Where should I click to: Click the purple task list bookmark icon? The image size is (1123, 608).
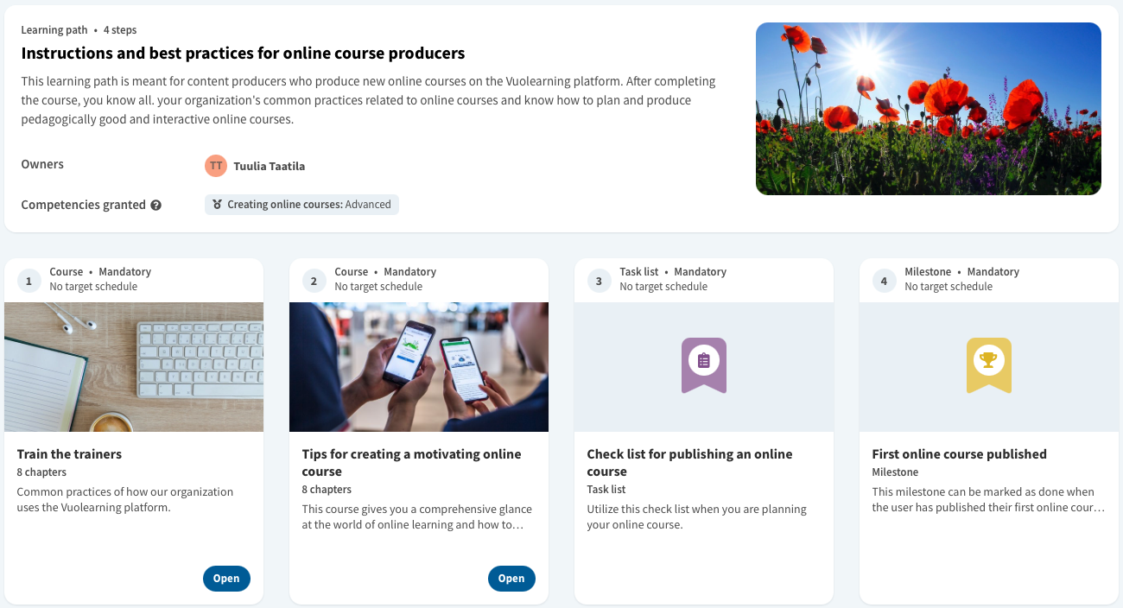tap(703, 365)
